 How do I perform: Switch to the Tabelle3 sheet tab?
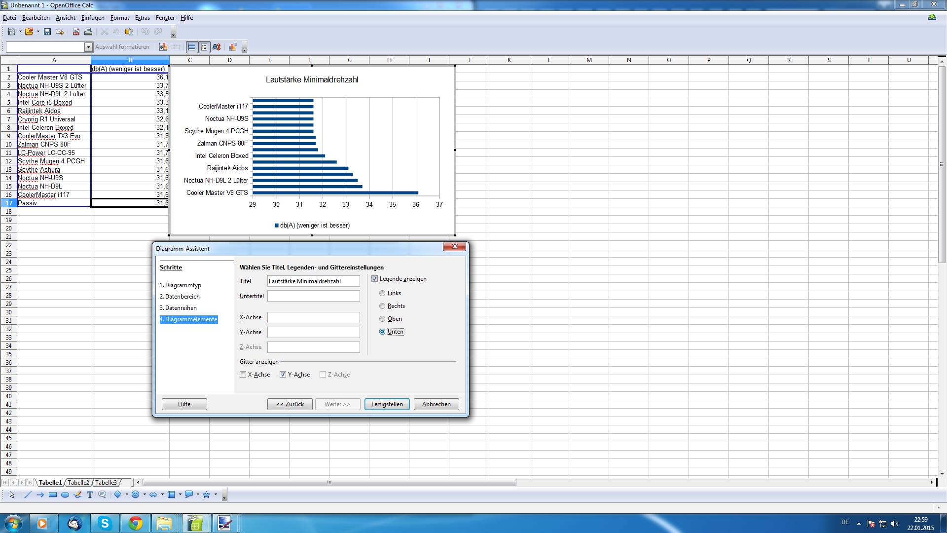106,483
